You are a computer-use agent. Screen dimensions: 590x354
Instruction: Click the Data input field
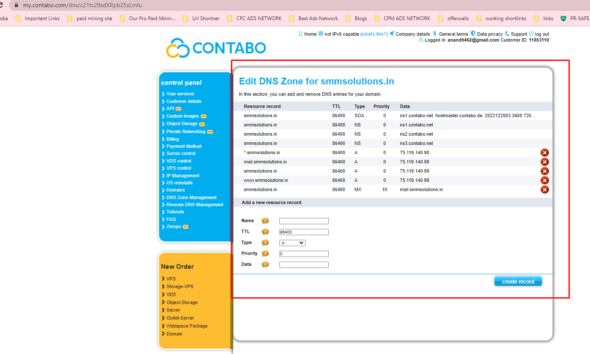[304, 265]
